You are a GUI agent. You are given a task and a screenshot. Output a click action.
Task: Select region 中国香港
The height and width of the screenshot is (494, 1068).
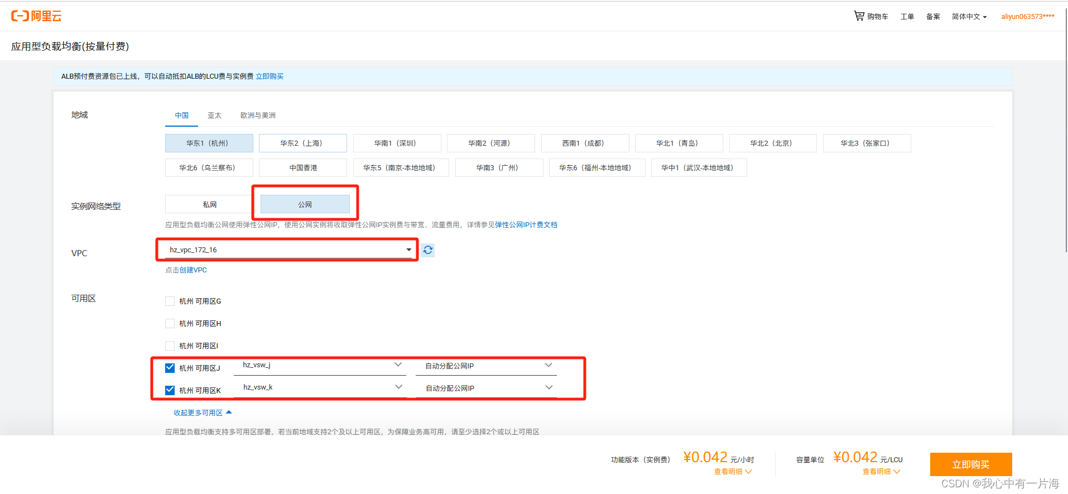303,168
